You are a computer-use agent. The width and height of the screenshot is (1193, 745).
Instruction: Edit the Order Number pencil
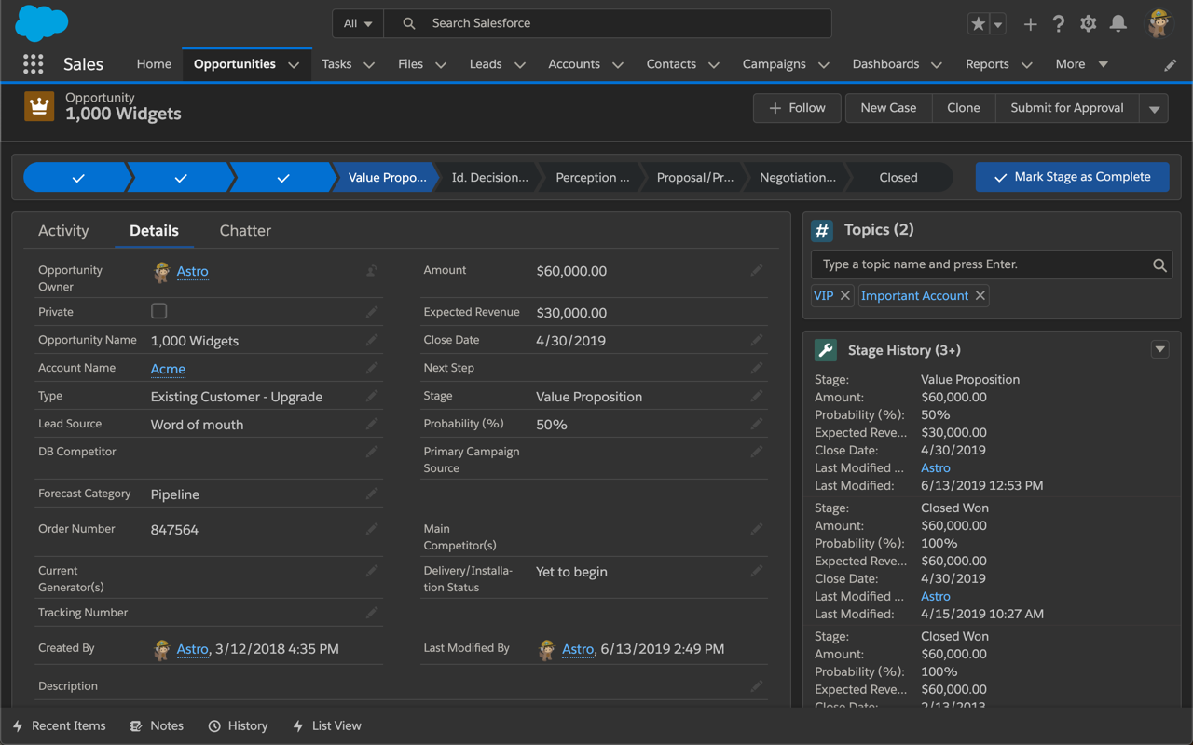[372, 529]
